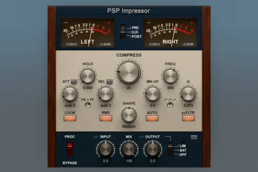Click the HOLD value 0.000
This screenshot has width=258, height=172.
(88, 88)
